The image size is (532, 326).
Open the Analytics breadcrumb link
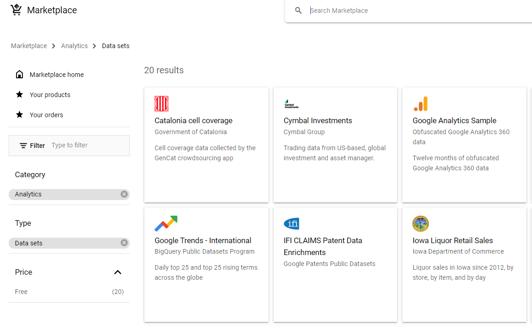pyautogui.click(x=74, y=46)
